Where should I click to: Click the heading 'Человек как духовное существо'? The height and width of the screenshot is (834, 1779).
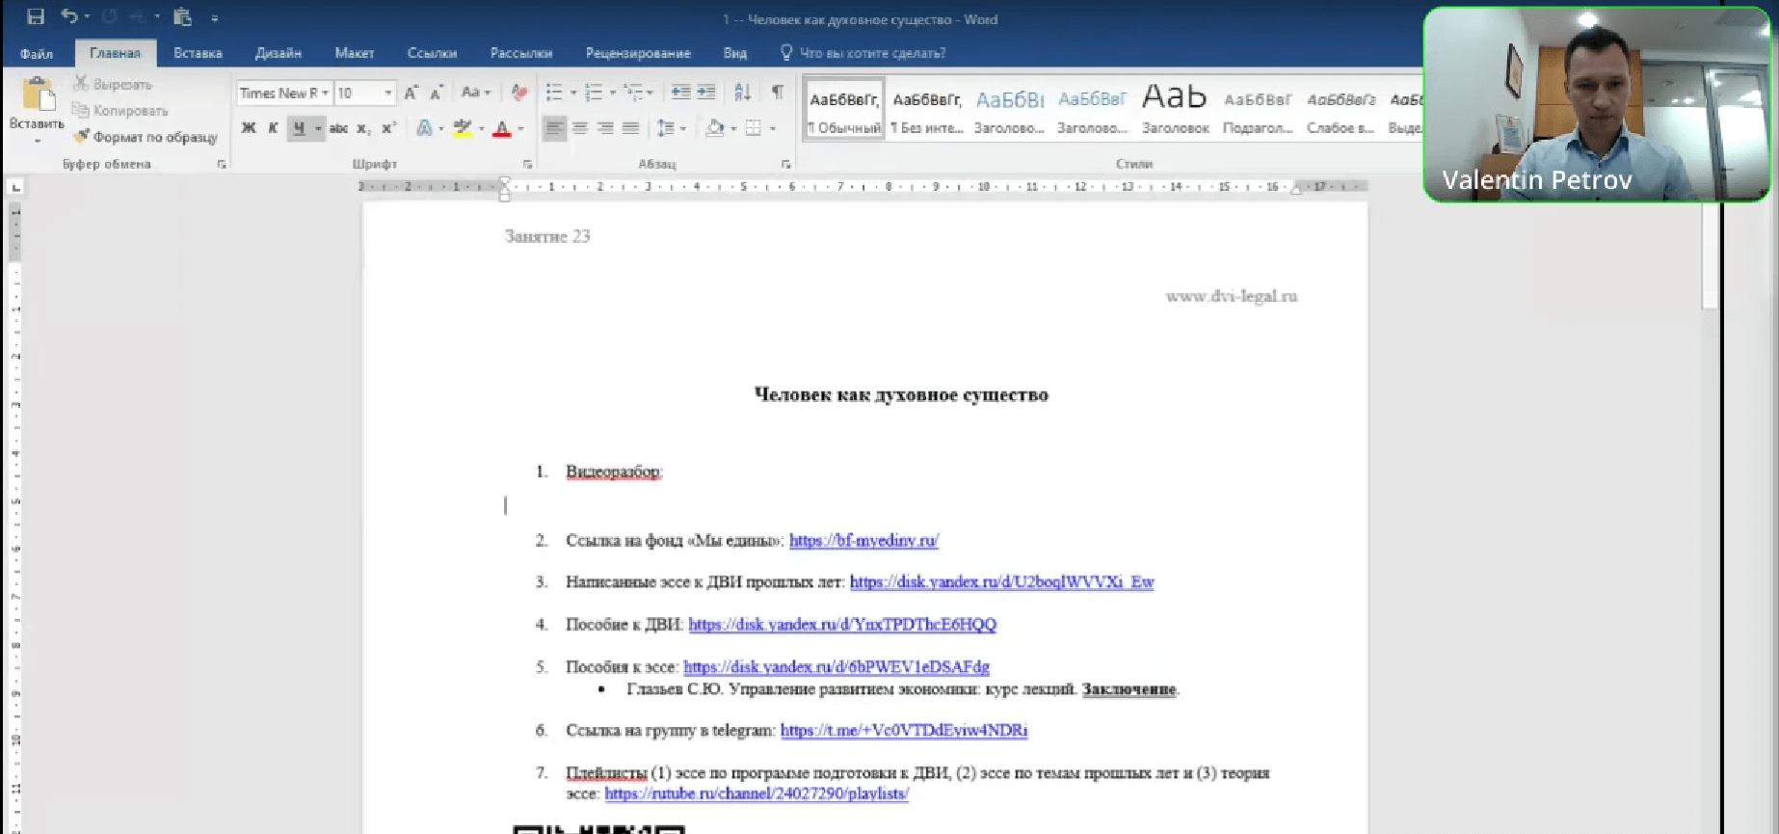tap(901, 394)
